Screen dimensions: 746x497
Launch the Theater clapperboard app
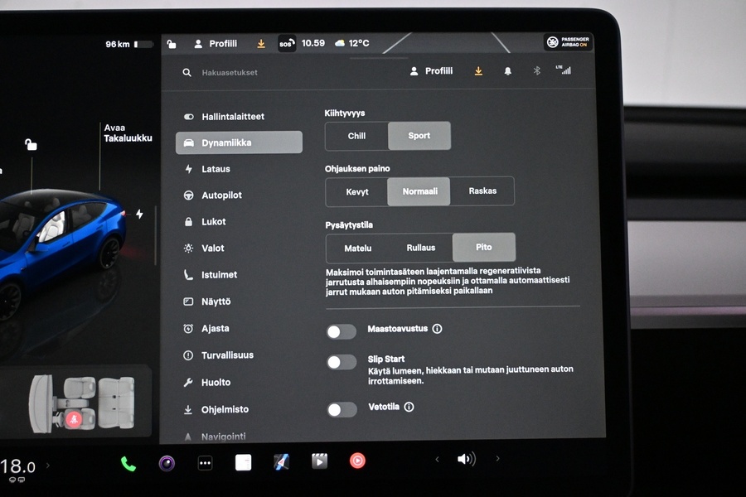coord(319,461)
